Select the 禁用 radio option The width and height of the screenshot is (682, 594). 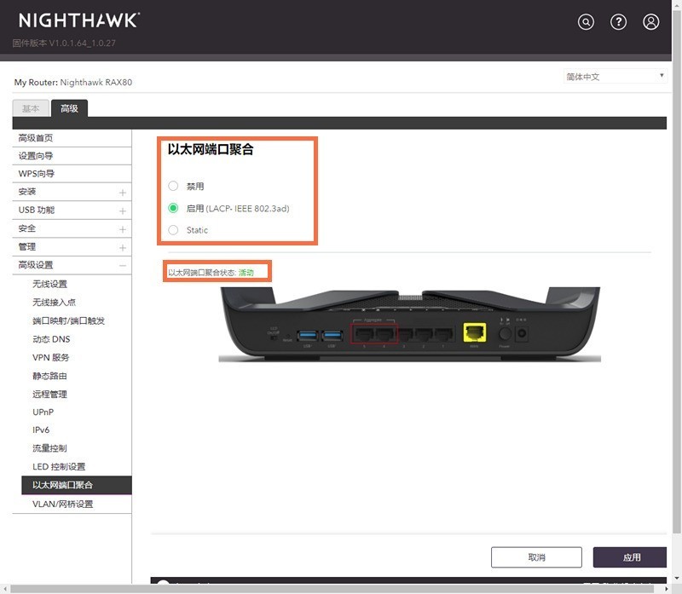coord(173,186)
